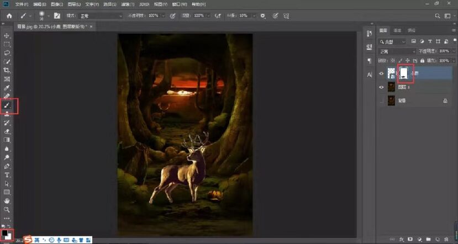Open the brush Mode dropdown in options bar
The width and height of the screenshot is (458, 244).
coord(101,16)
